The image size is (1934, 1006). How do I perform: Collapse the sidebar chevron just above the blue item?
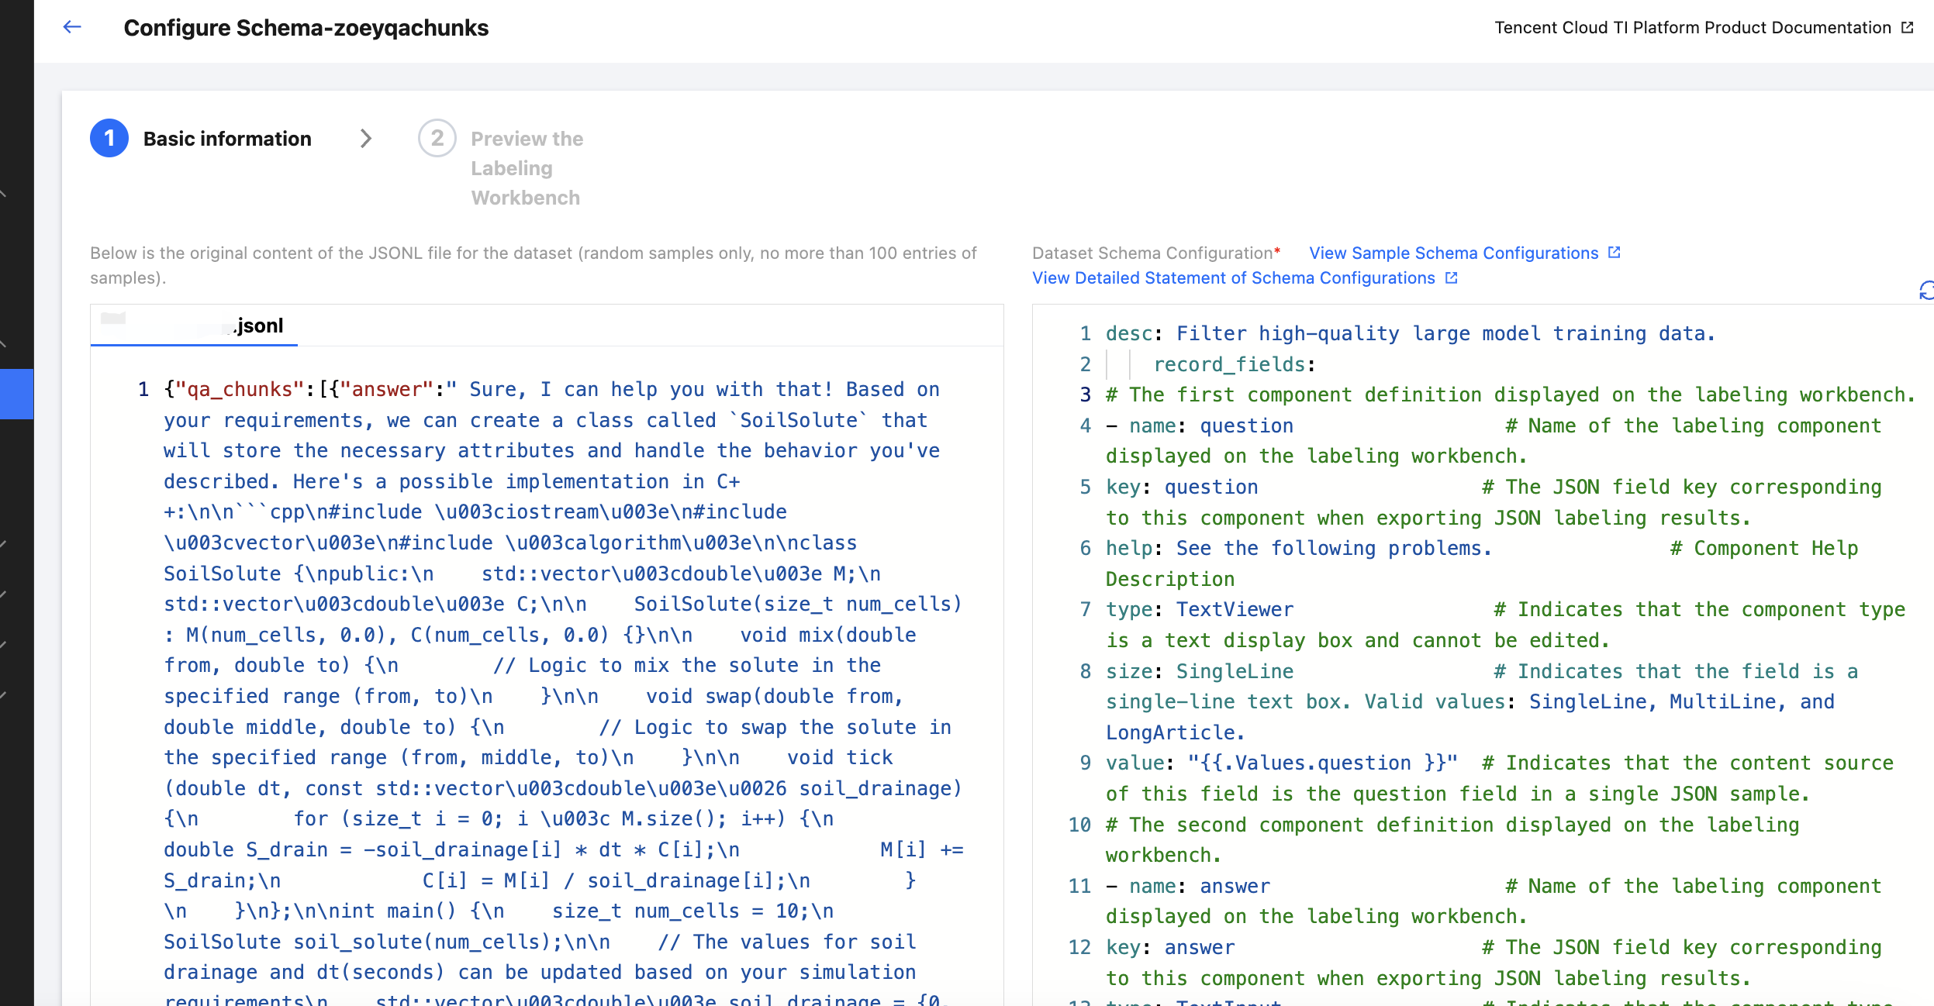(4, 343)
